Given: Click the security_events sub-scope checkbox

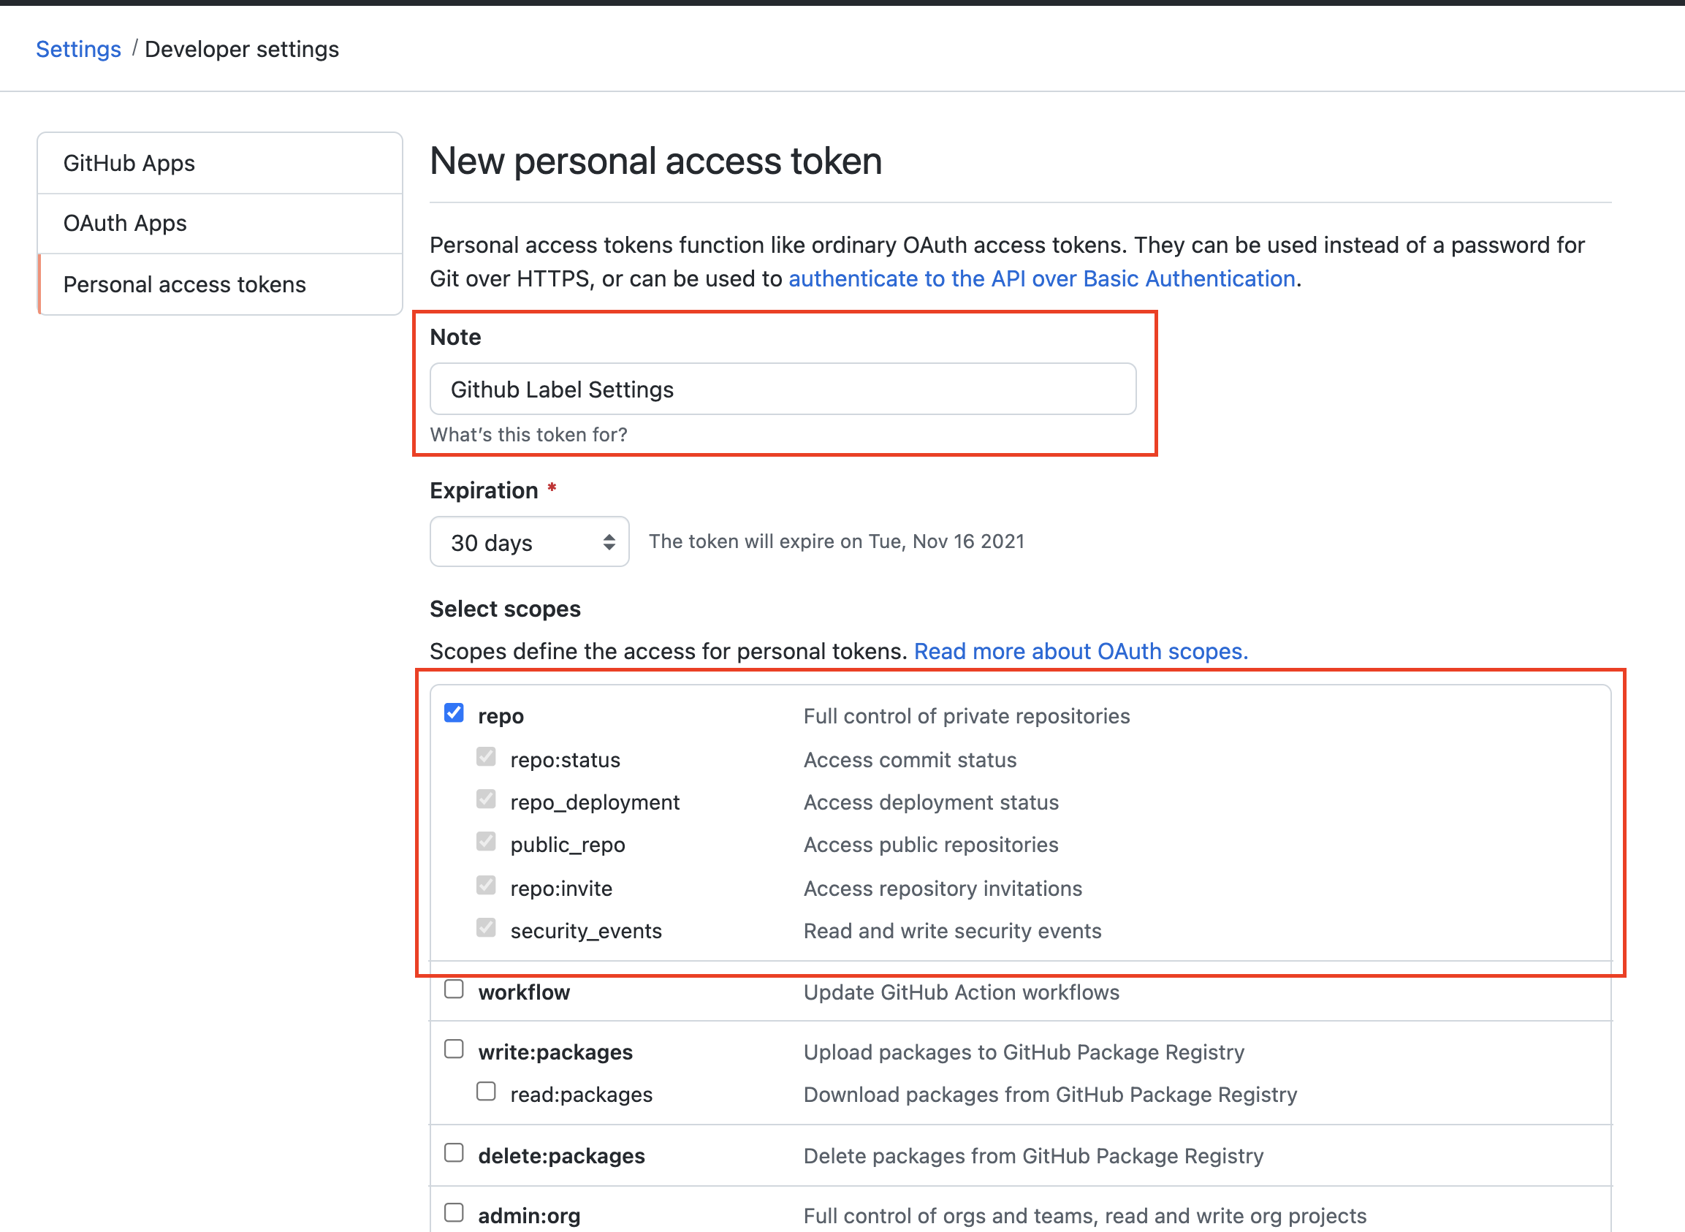Looking at the screenshot, I should (486, 929).
